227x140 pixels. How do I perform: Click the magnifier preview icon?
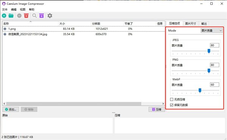pos(34,15)
